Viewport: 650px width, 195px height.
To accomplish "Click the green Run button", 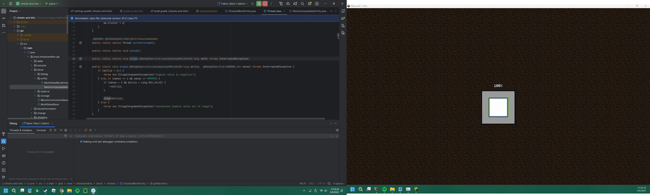I will tap(253, 4).
